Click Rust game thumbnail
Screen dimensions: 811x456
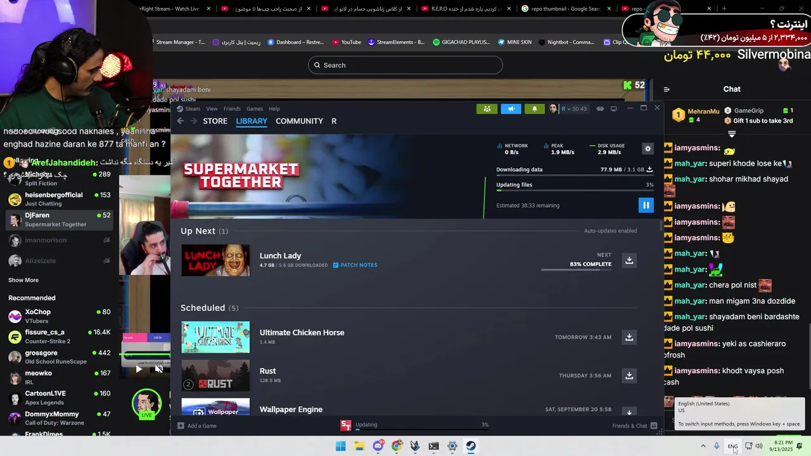click(215, 376)
